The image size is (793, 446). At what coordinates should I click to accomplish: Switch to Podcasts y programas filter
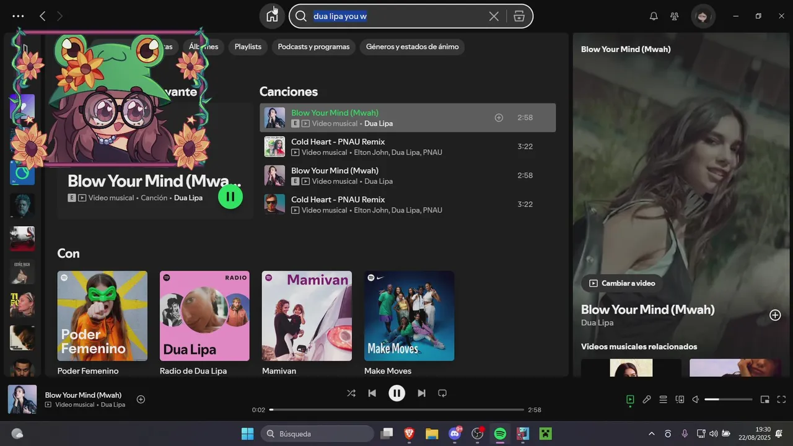313,46
